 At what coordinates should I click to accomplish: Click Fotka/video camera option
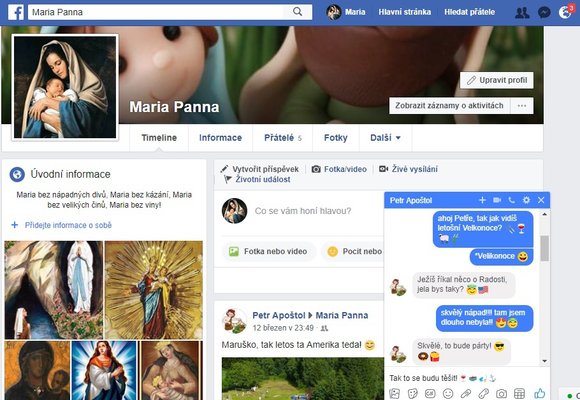339,169
